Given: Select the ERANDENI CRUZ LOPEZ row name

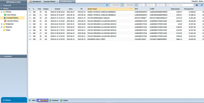Looking at the screenshot, I should point(96,39).
